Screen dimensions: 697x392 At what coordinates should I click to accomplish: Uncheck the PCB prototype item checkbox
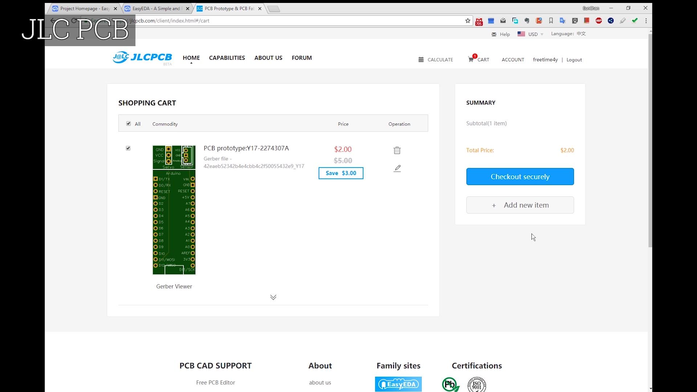128,148
